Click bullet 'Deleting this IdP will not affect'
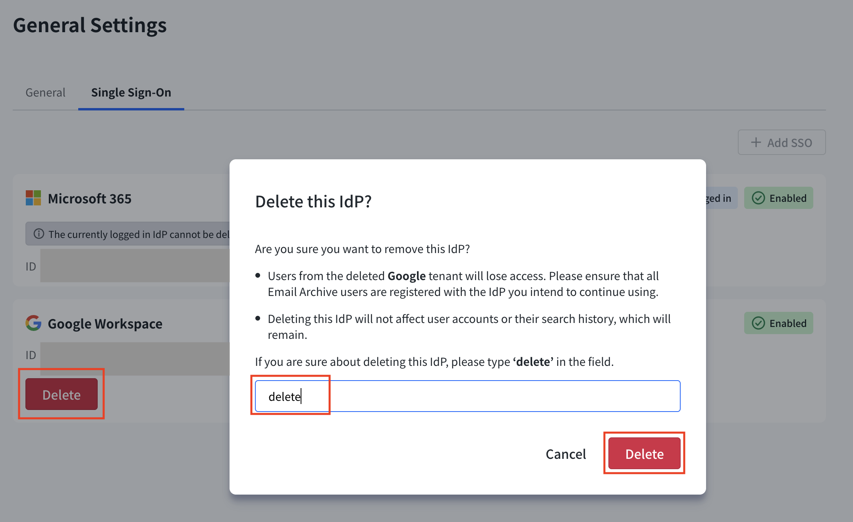 (x=469, y=327)
